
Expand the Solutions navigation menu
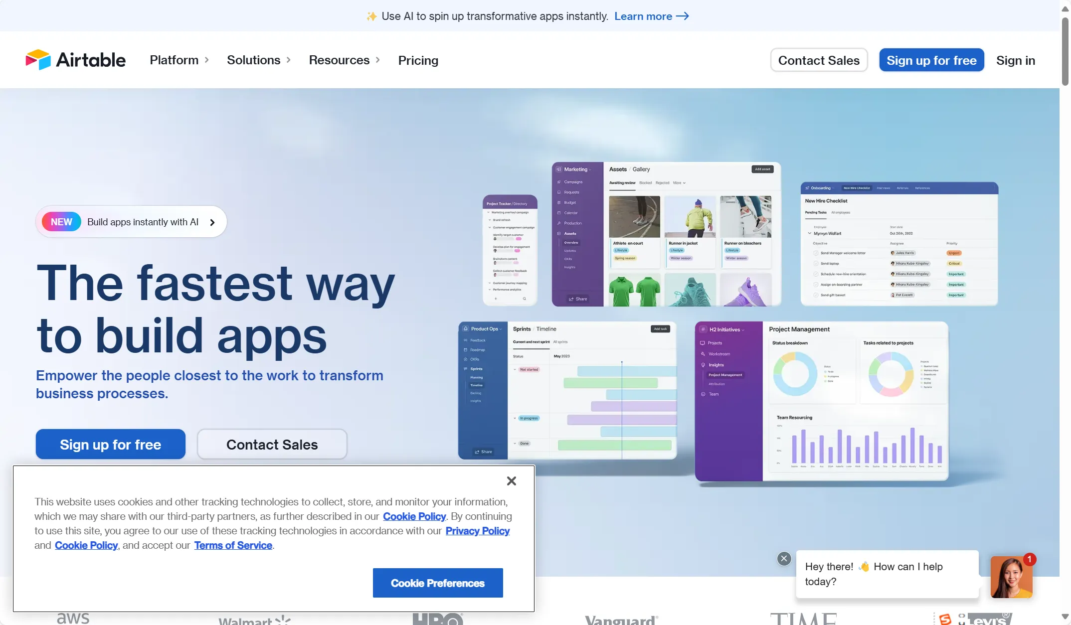pos(260,59)
